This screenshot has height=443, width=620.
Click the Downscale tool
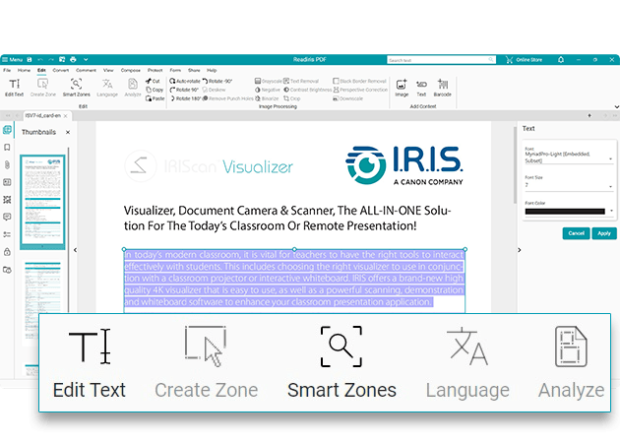point(348,98)
